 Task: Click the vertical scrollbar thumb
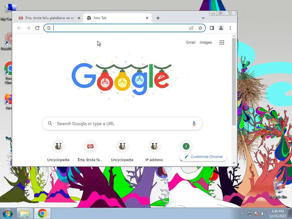point(234,82)
